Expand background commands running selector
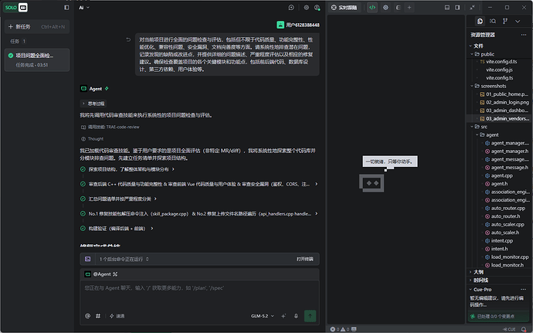Image resolution: width=533 pixels, height=333 pixels. click(124, 259)
